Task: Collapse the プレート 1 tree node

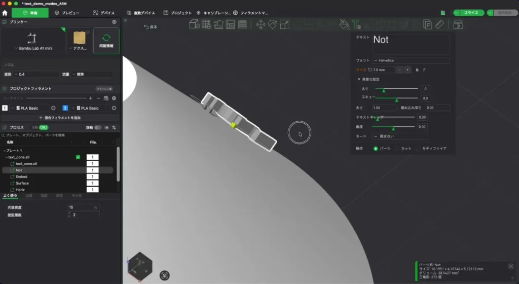Action: [5, 151]
